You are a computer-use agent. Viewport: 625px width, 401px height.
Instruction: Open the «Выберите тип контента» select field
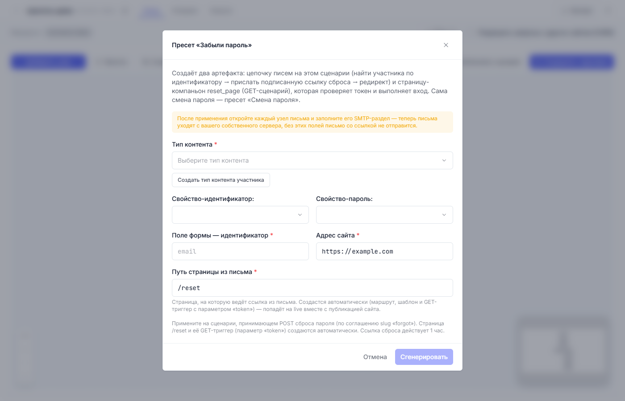click(x=312, y=160)
